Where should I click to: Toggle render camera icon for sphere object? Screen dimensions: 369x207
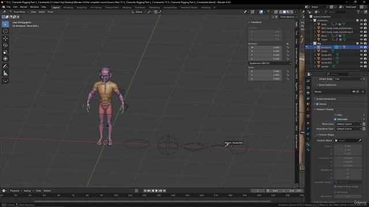[x=365, y=67]
